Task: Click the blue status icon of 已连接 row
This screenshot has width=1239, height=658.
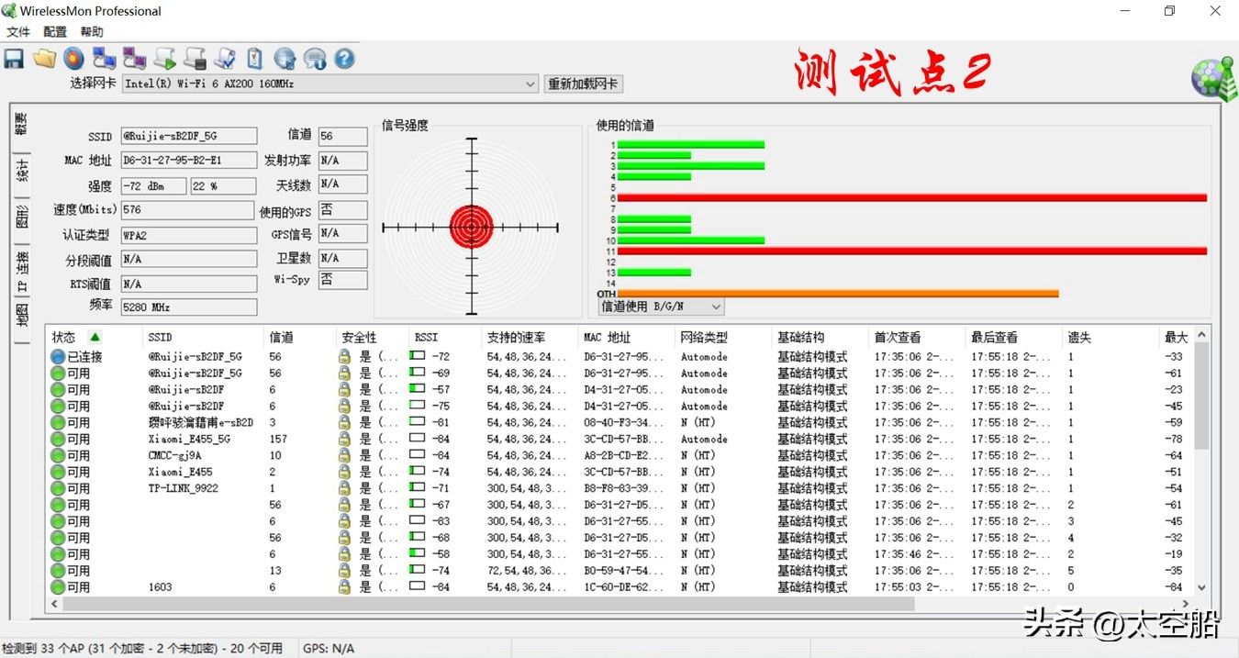Action: [58, 357]
